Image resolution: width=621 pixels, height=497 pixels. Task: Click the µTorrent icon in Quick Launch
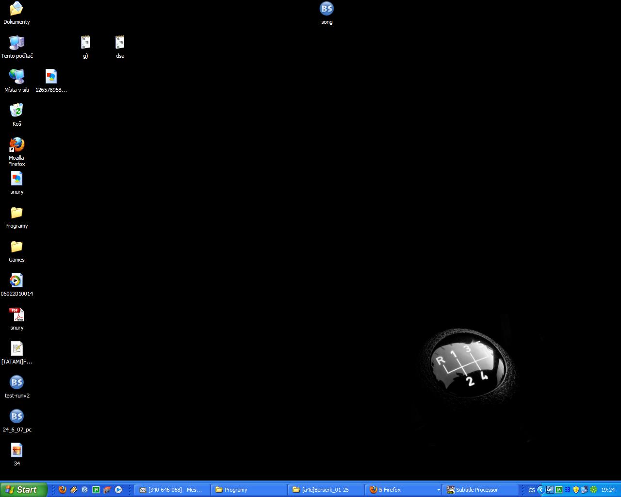(x=96, y=490)
